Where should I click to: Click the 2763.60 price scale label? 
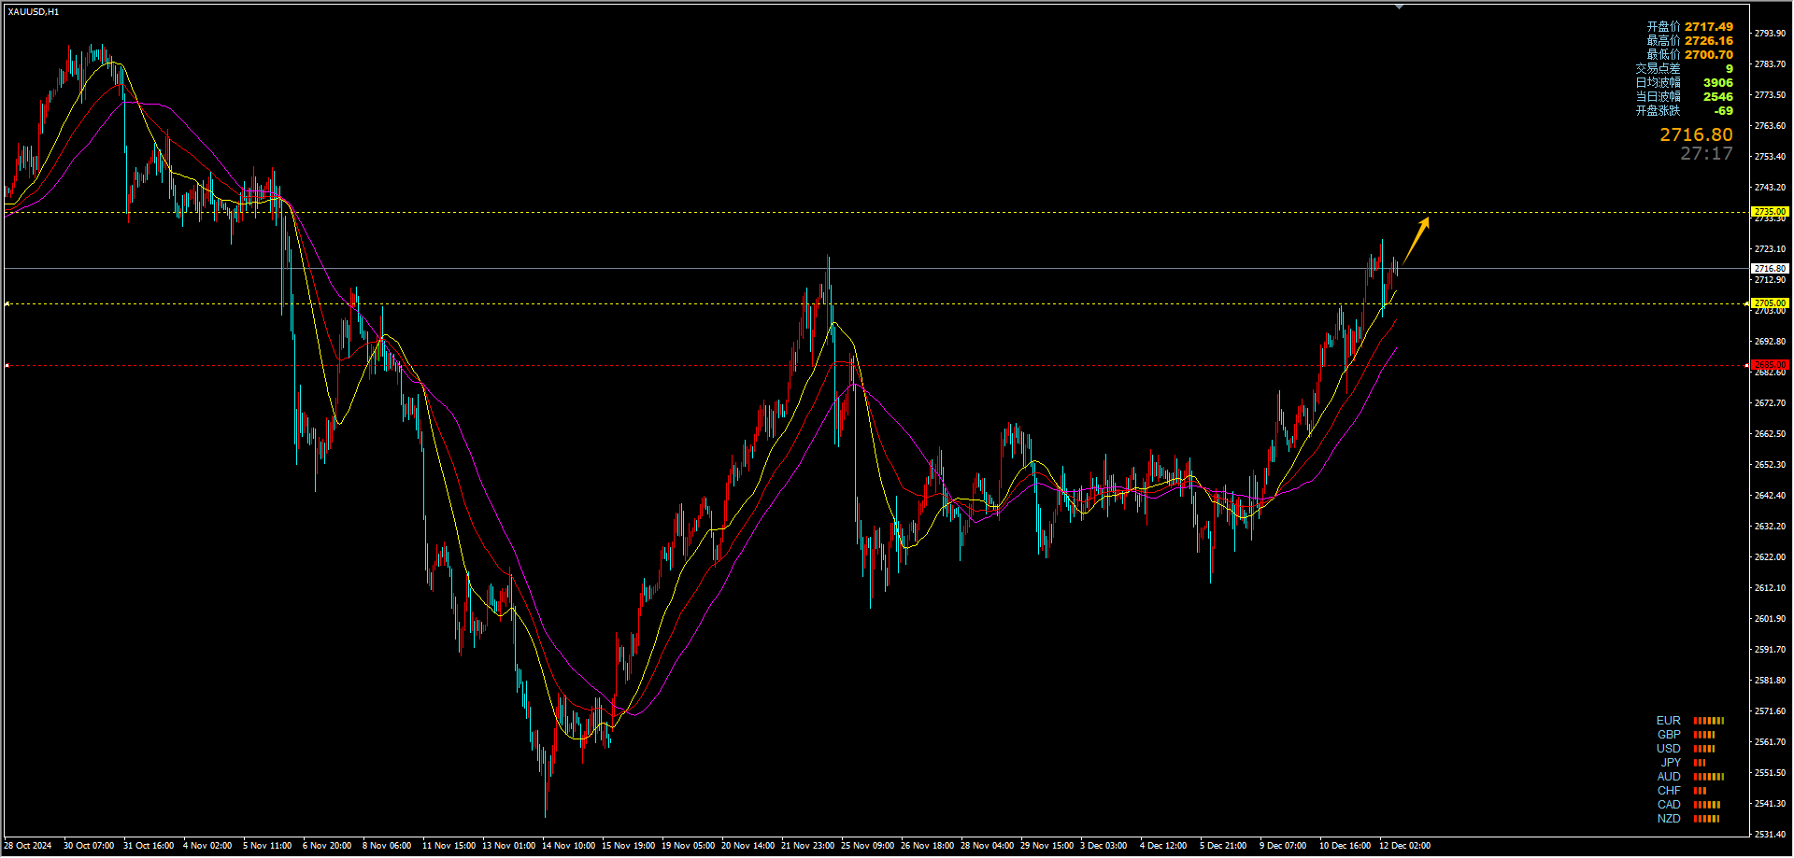click(1770, 126)
